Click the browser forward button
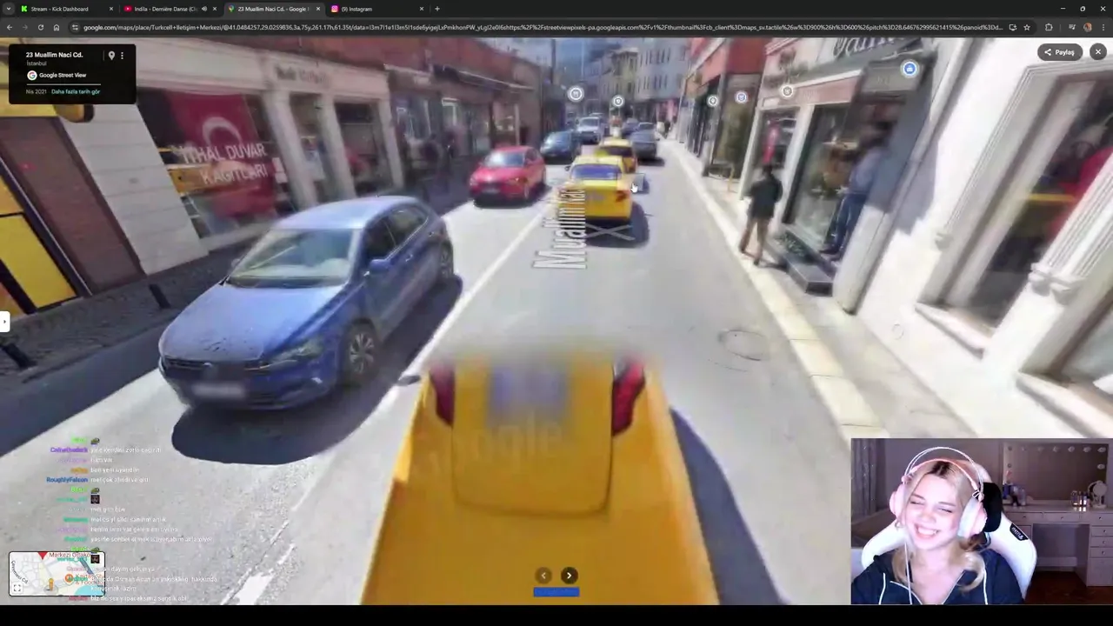This screenshot has width=1113, height=626. 24,27
